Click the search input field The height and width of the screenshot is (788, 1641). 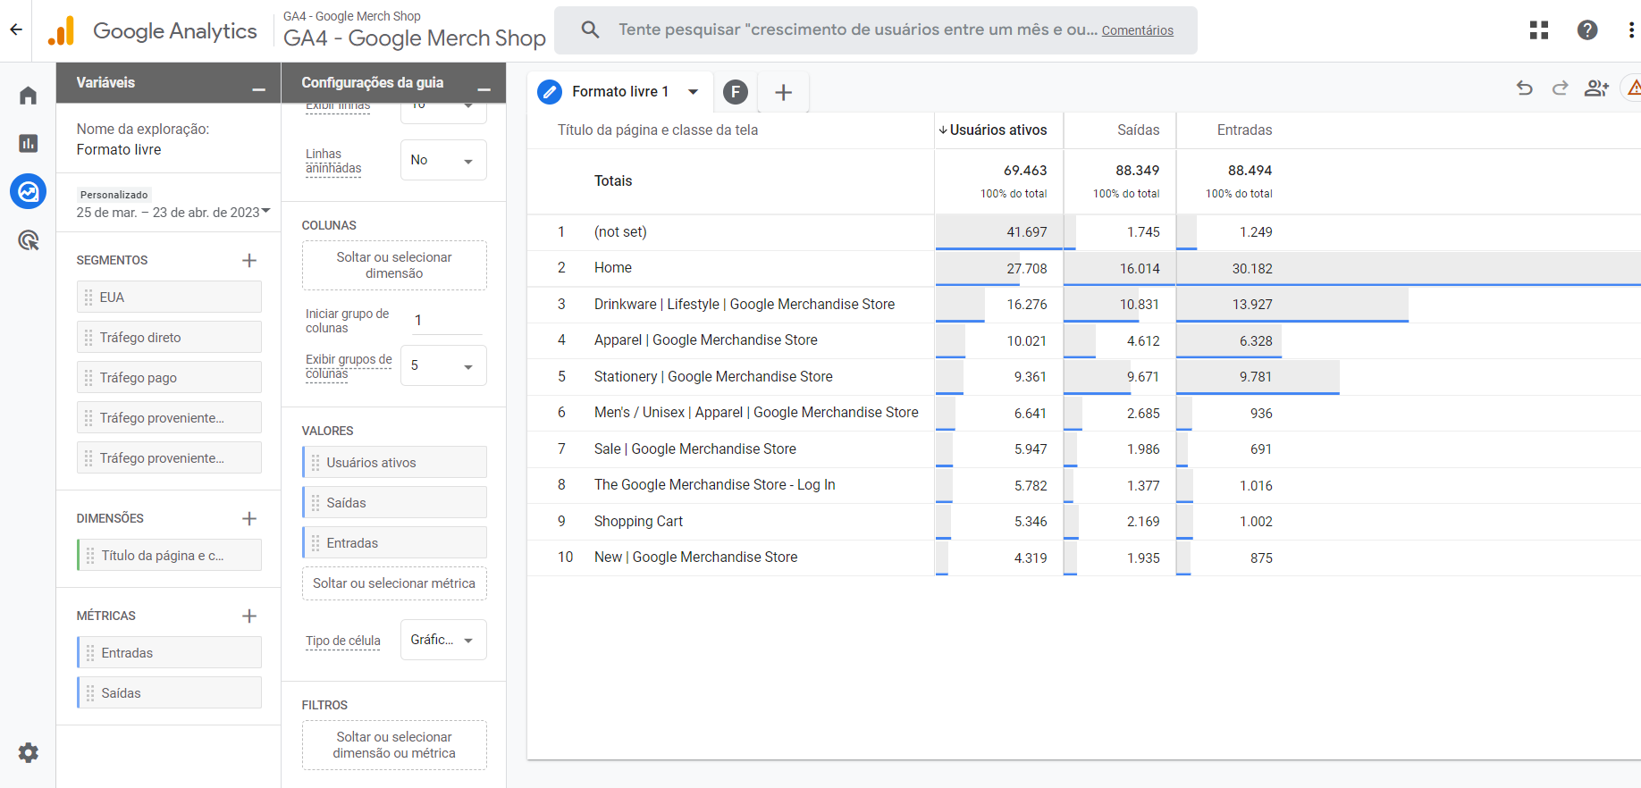click(858, 29)
